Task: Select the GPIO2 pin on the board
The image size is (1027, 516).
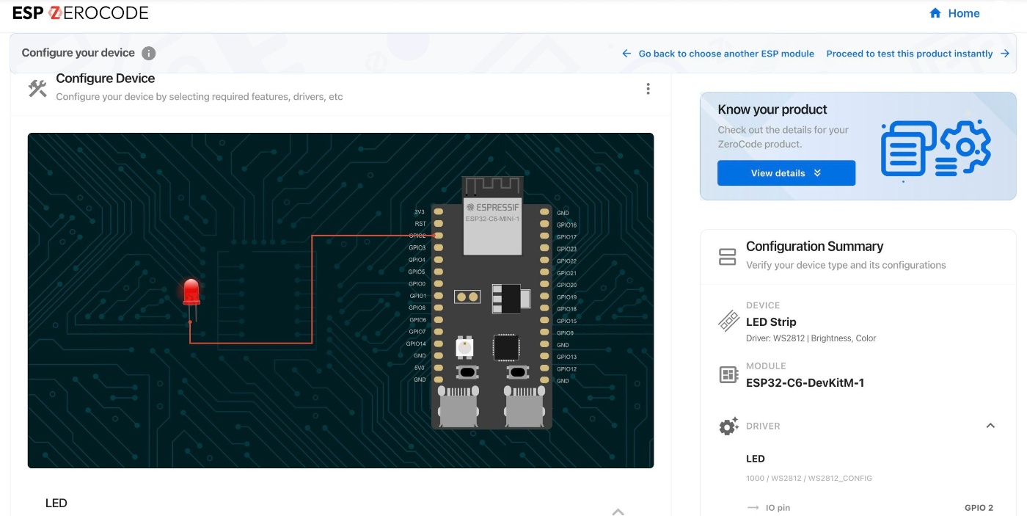Action: (x=439, y=236)
